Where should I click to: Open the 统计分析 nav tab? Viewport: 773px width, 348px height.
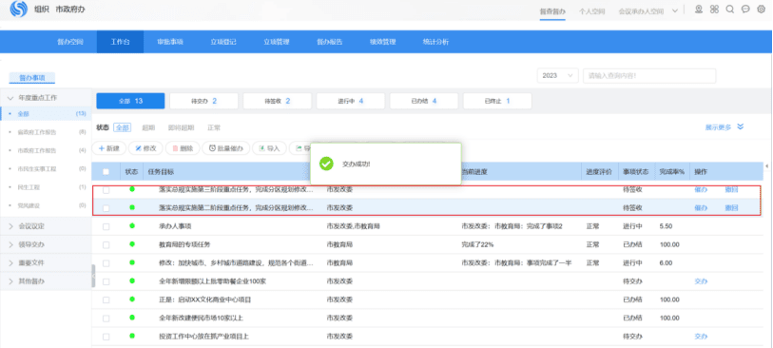point(435,42)
